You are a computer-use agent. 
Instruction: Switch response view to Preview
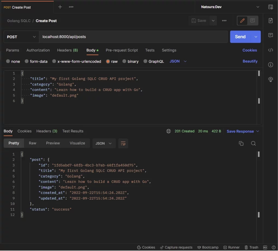53,143
